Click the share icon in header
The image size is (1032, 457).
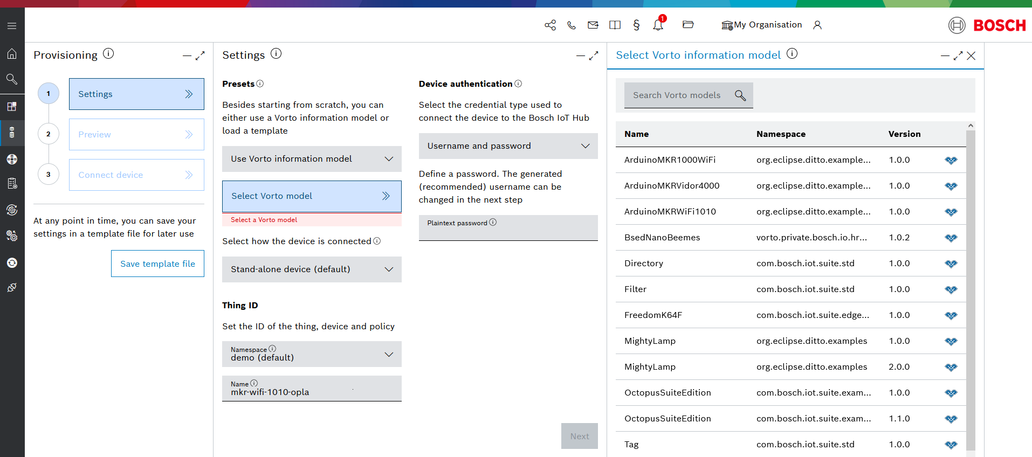pos(550,25)
